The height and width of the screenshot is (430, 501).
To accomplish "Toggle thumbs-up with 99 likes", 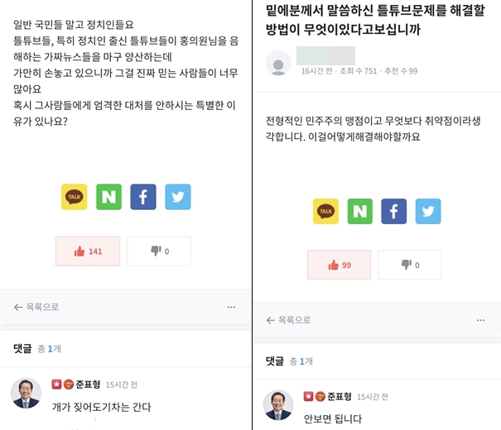I will pyautogui.click(x=340, y=265).
